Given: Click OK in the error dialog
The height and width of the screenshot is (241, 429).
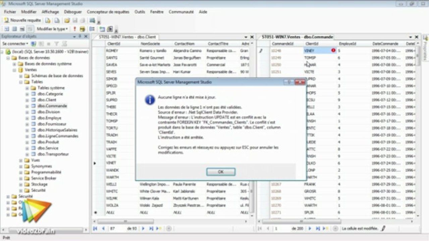Looking at the screenshot, I should click(221, 172).
